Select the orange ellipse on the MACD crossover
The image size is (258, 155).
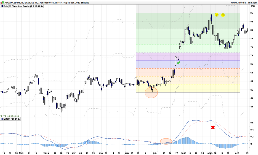coord(166,141)
